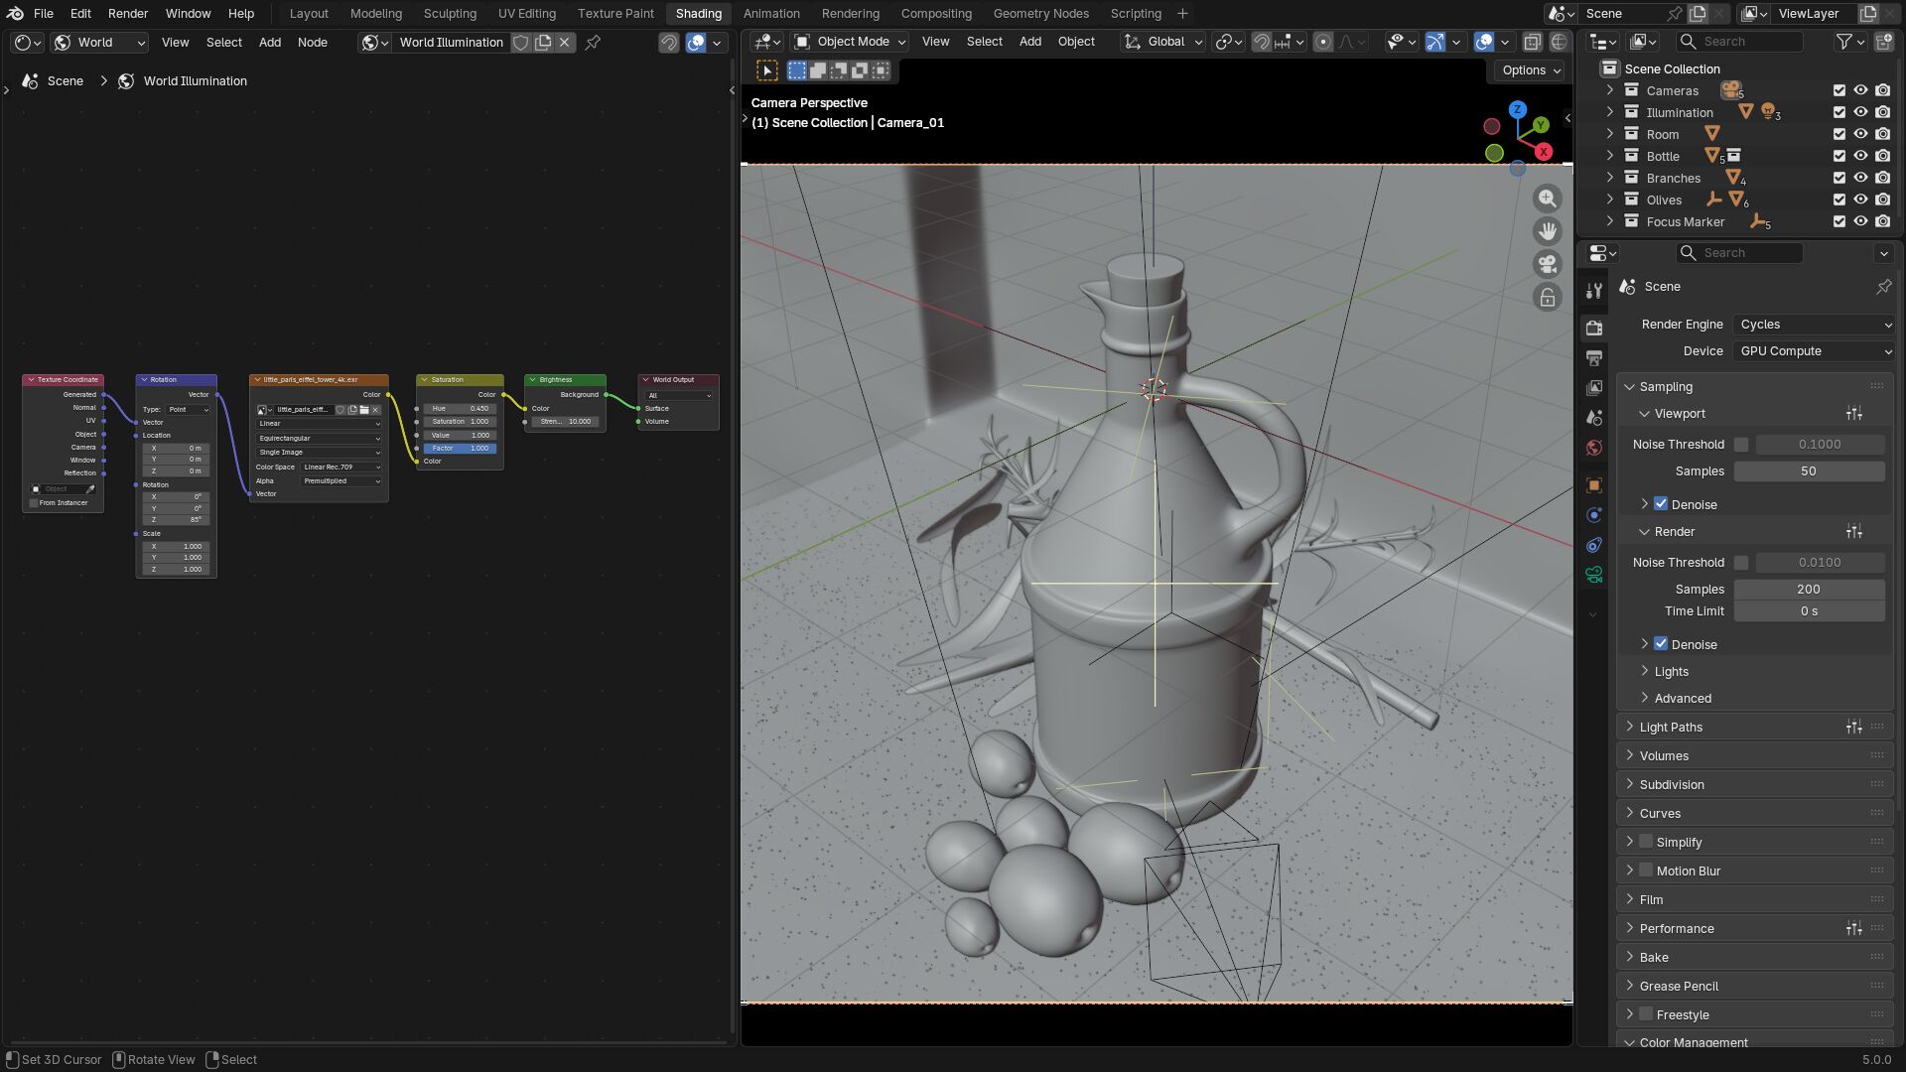
Task: Open the World properties tab icon
Action: click(x=1594, y=448)
